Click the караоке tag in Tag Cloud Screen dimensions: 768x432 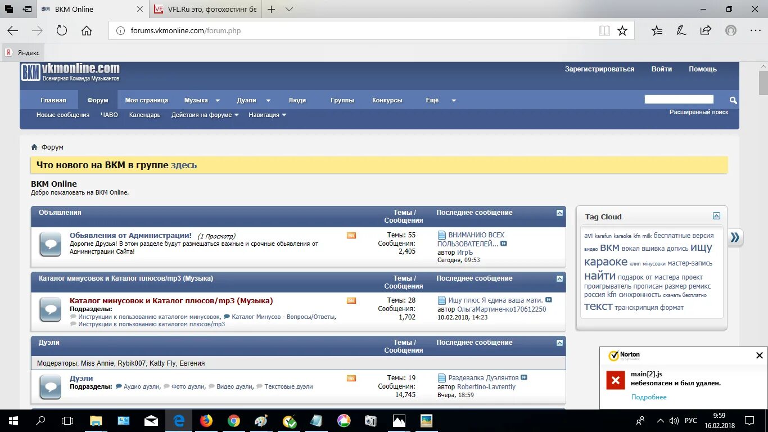(606, 262)
